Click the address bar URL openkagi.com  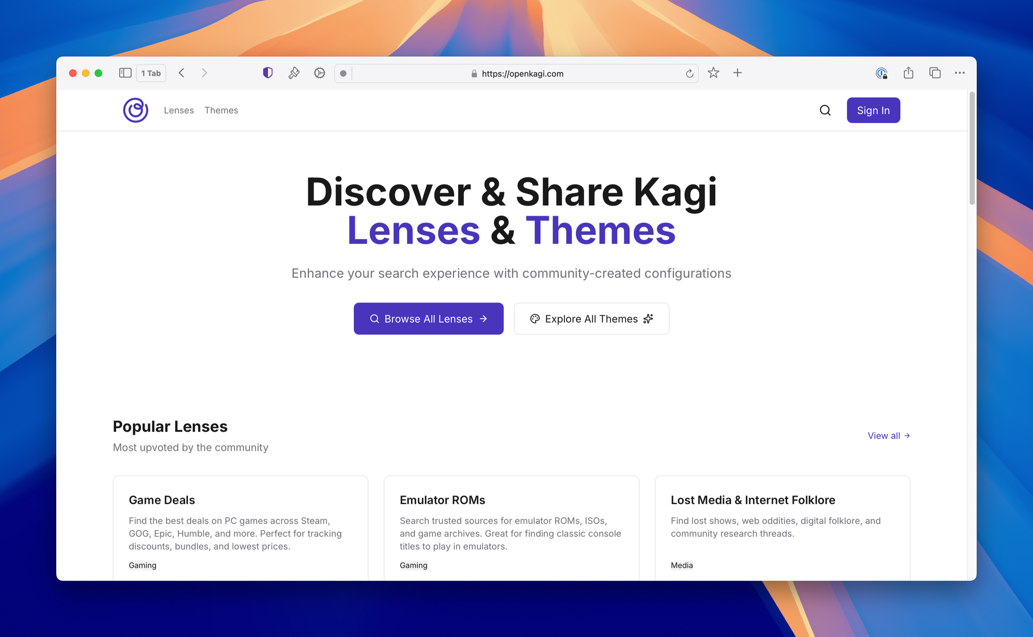(x=522, y=73)
